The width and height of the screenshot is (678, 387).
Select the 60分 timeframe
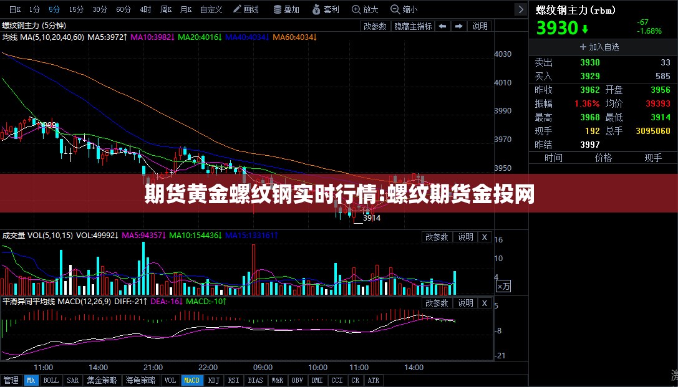coord(123,9)
